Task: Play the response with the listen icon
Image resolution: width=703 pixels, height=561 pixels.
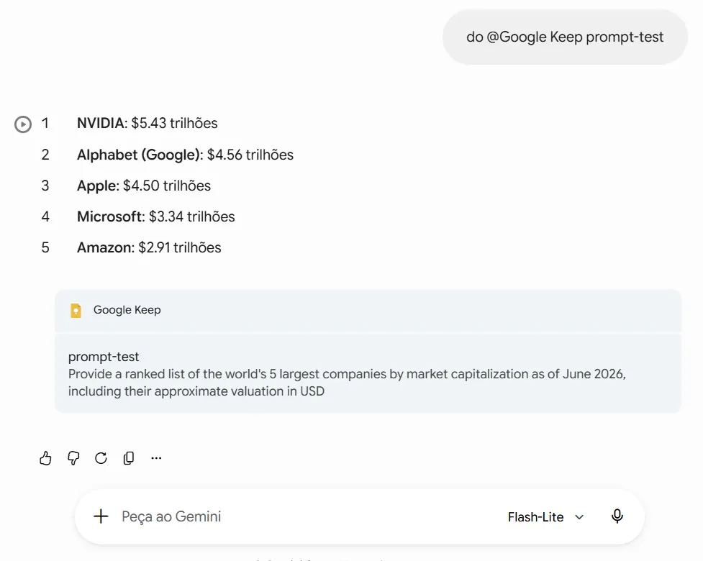Action: (x=23, y=124)
